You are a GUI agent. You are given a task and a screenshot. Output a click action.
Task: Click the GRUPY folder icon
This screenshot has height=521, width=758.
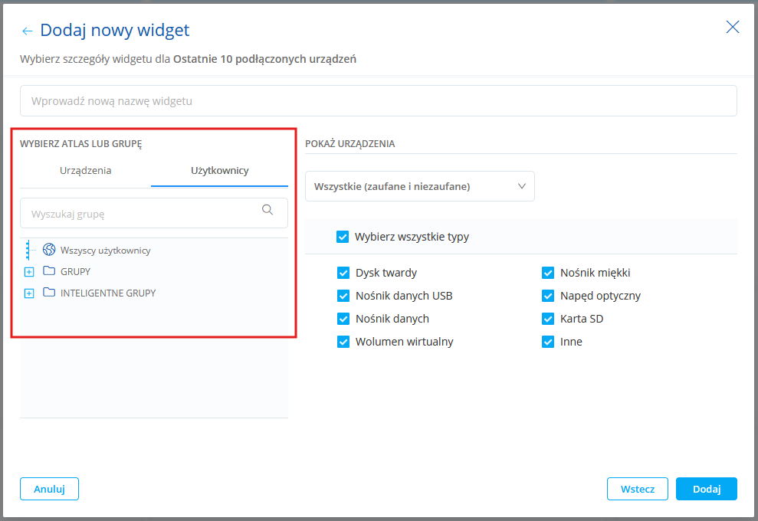(50, 271)
